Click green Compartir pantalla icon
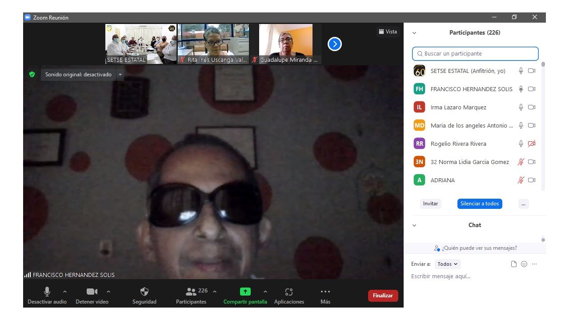 [245, 292]
